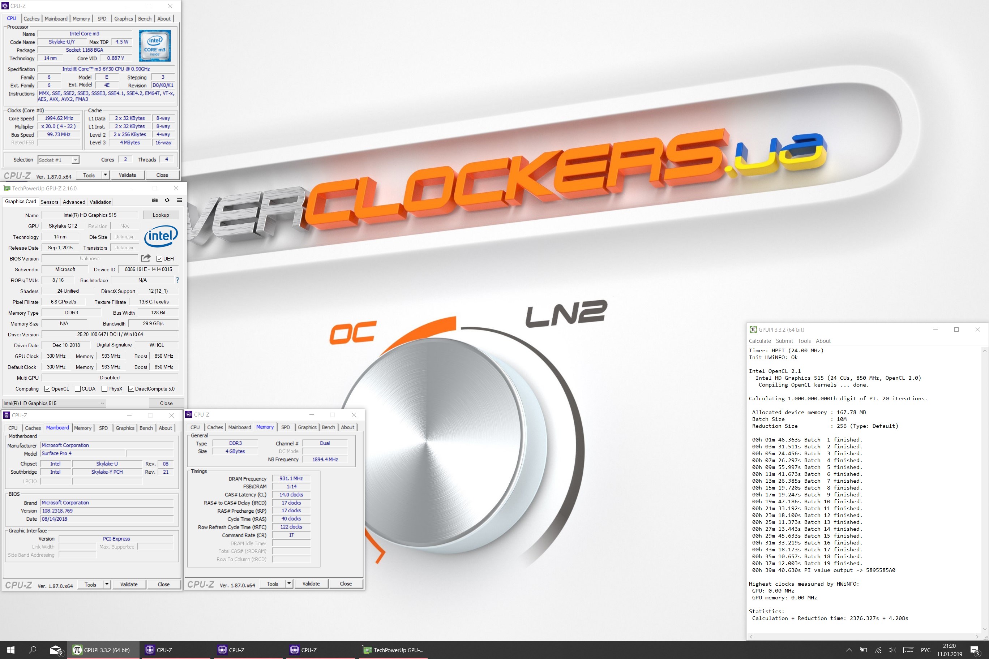The image size is (989, 659).
Task: Open the Intel(R) HD Graphics 515 GPU selector dropdown
Action: click(54, 403)
